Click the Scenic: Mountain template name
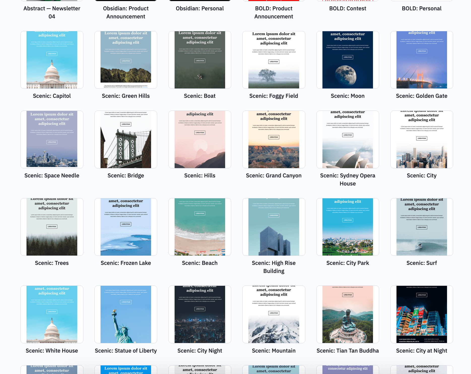 point(274,351)
